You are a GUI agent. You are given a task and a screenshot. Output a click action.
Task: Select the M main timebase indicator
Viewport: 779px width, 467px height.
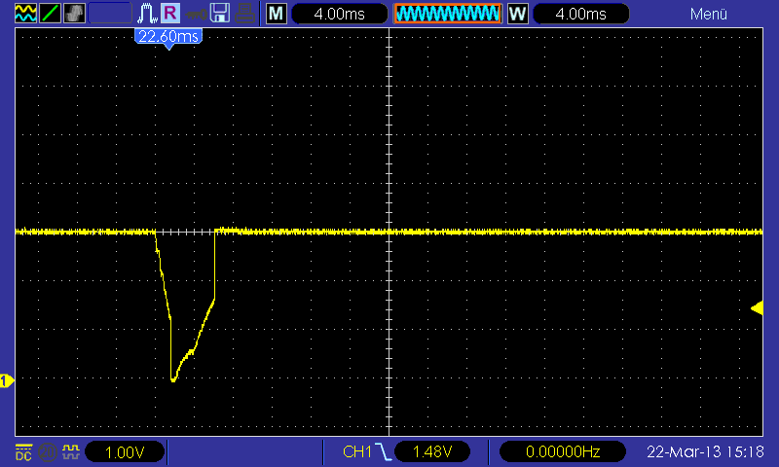(277, 14)
